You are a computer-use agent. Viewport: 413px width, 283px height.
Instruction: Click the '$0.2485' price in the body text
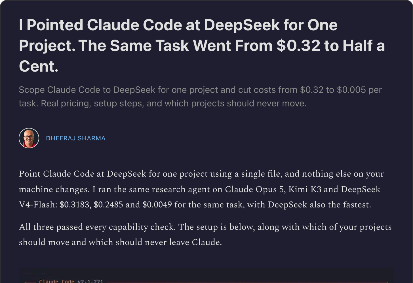108,205
